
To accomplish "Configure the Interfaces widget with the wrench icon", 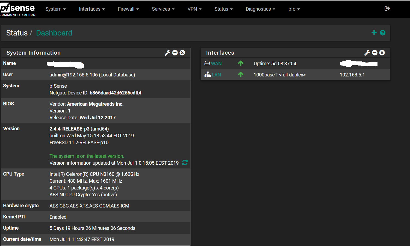I will [367, 53].
